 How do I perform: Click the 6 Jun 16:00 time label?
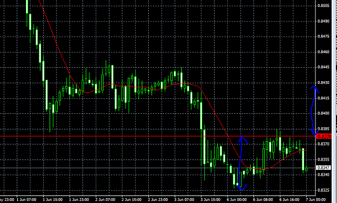click(290, 200)
